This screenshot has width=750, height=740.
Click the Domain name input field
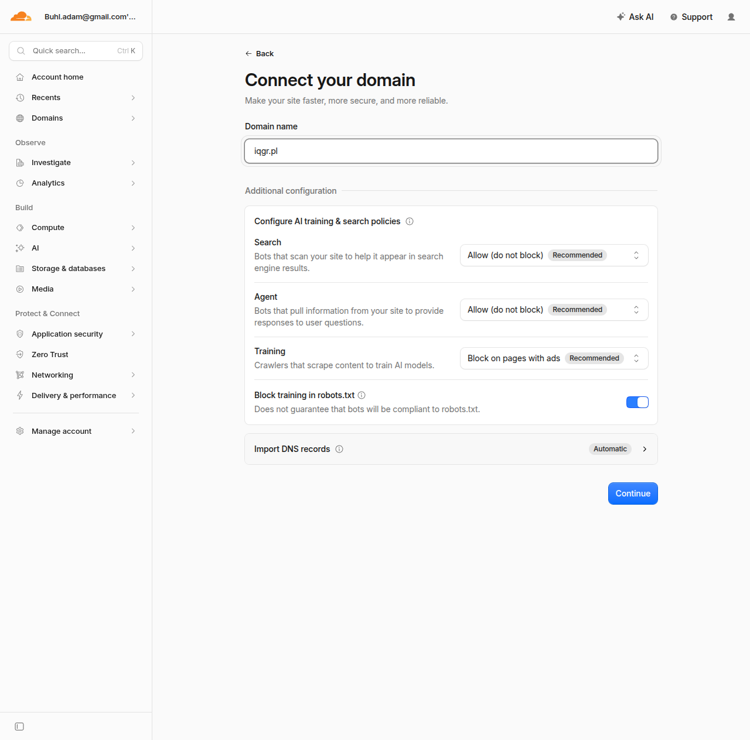point(451,151)
